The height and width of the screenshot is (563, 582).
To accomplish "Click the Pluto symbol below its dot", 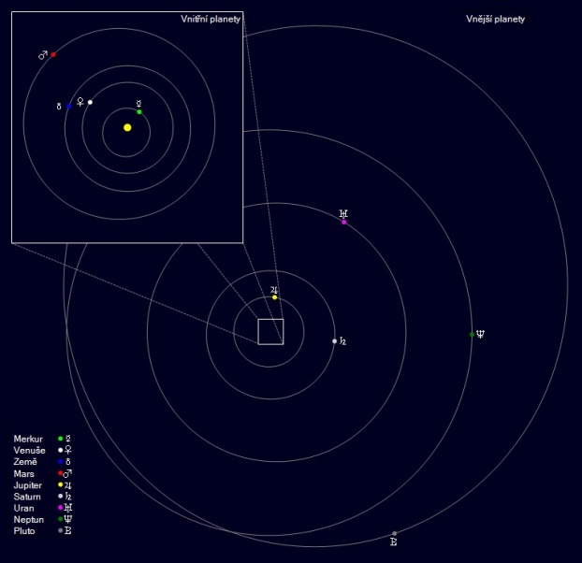I will click(x=394, y=541).
